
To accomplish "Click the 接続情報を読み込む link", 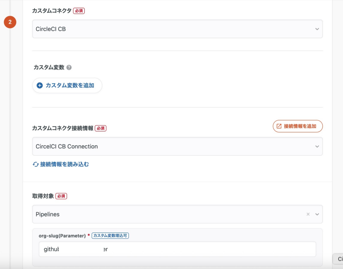I will (64, 164).
